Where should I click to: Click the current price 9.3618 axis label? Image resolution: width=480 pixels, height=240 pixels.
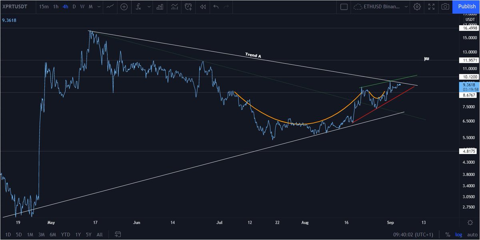[x=469, y=85]
